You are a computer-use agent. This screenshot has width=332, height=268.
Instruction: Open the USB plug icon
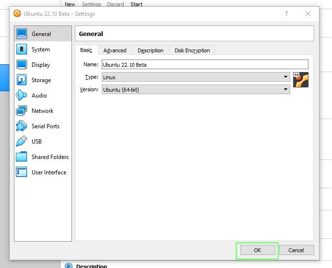pyautogui.click(x=22, y=141)
